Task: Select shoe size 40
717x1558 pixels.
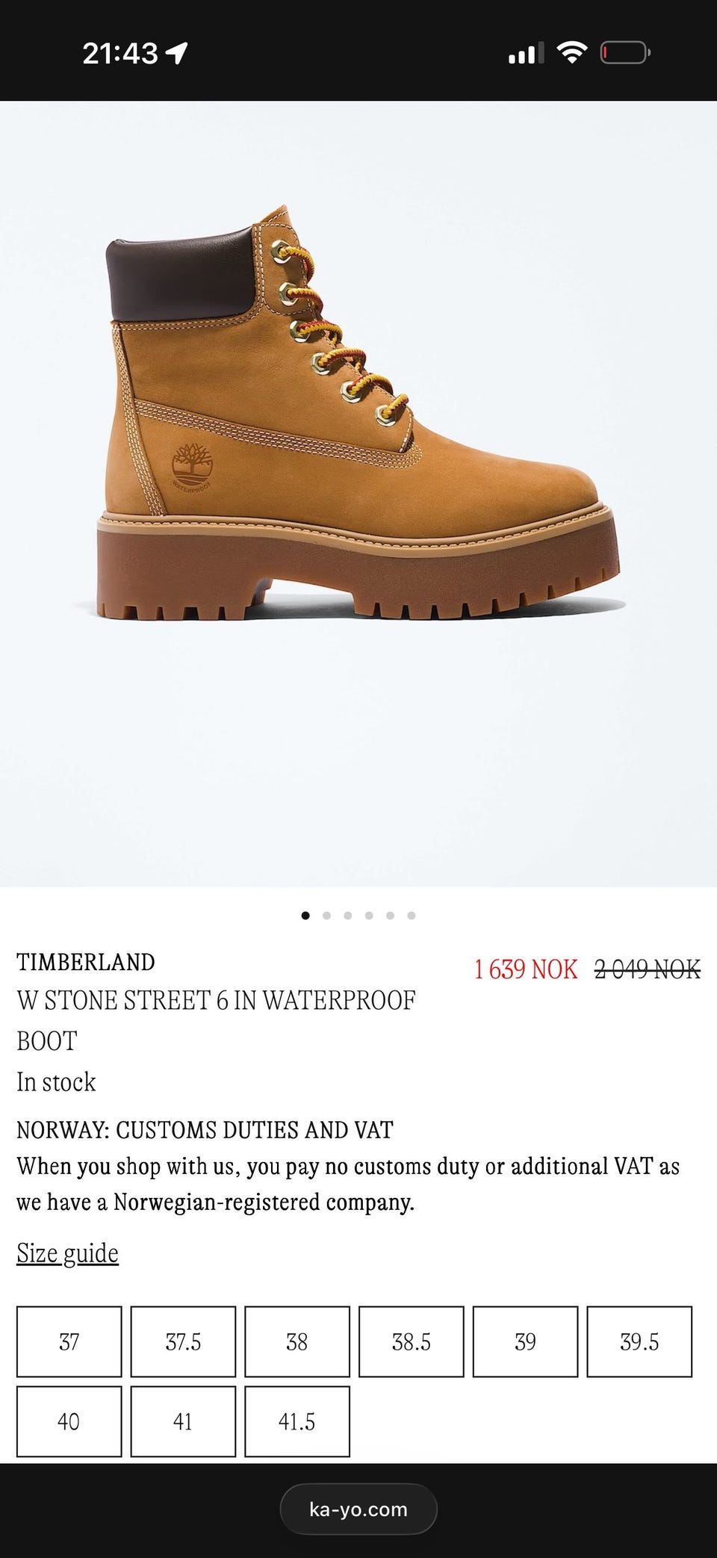Action: pyautogui.click(x=69, y=1421)
